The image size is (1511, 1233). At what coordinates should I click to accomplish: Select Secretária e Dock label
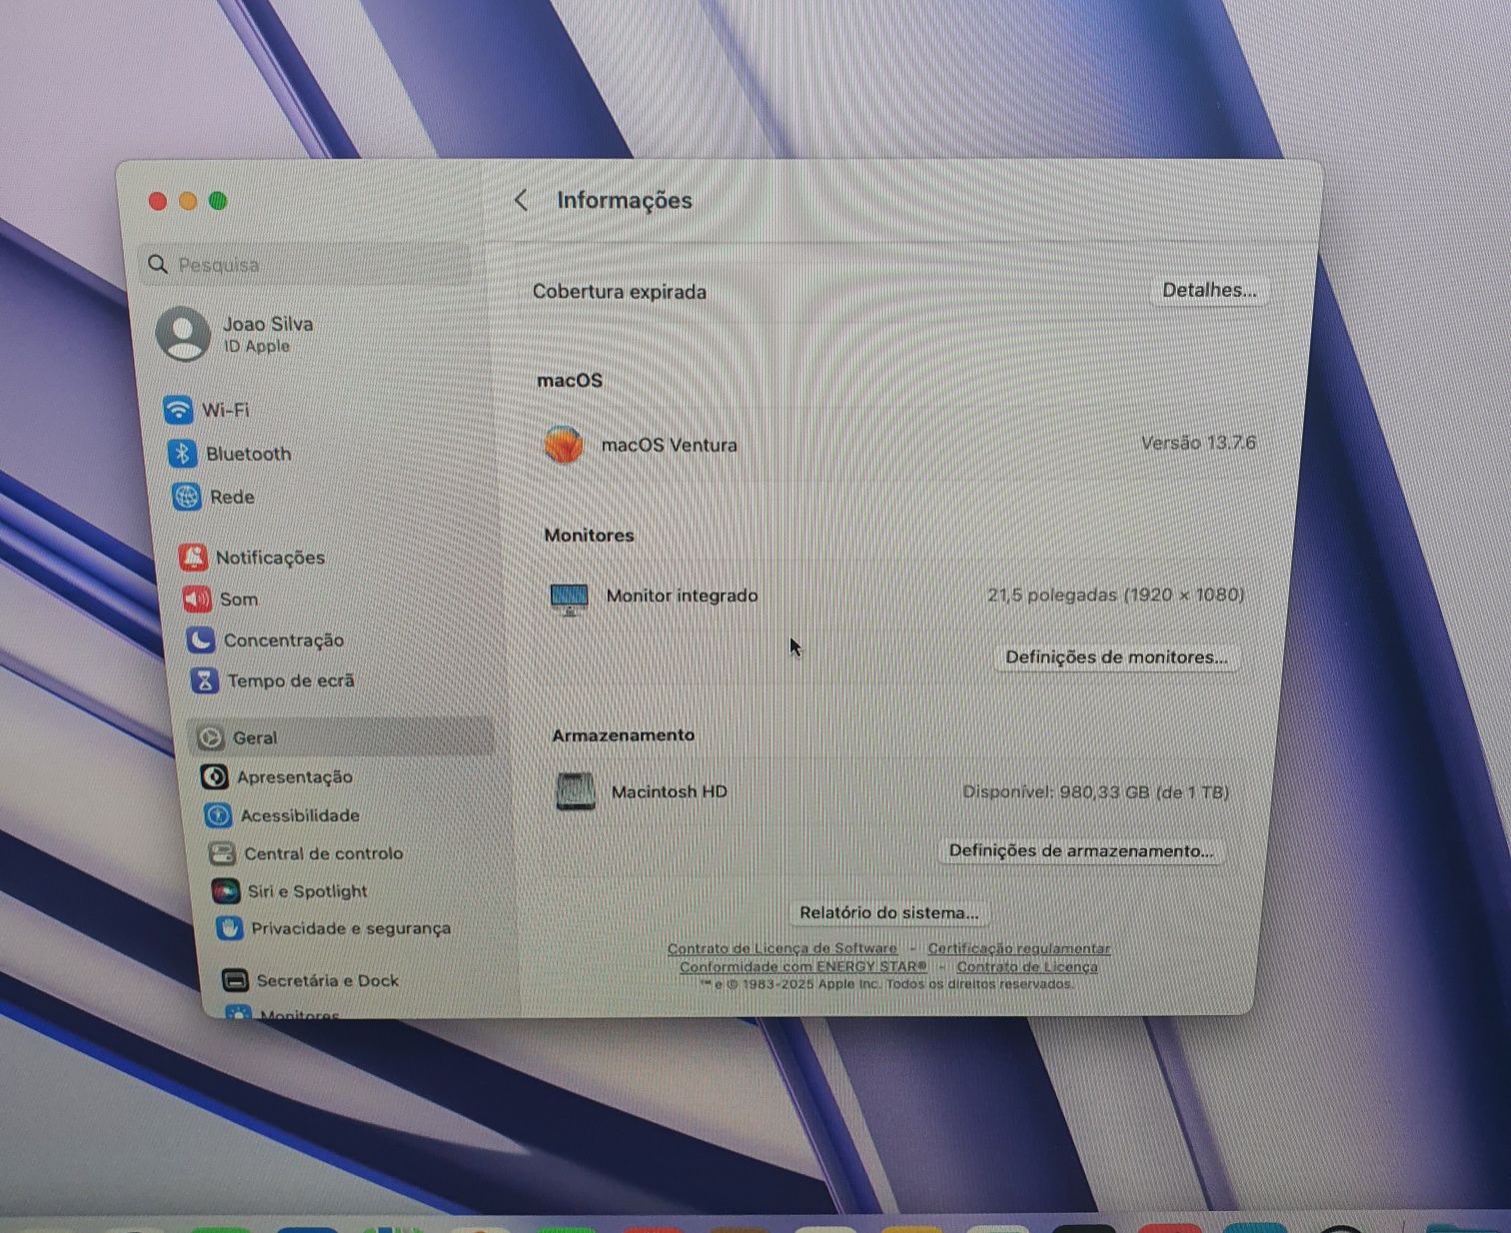click(x=328, y=980)
